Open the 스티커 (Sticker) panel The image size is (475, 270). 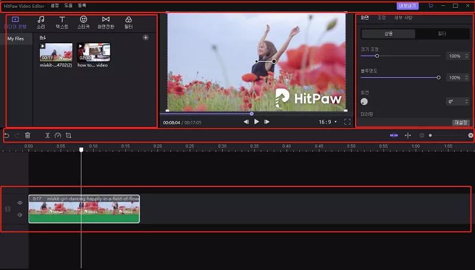84,23
